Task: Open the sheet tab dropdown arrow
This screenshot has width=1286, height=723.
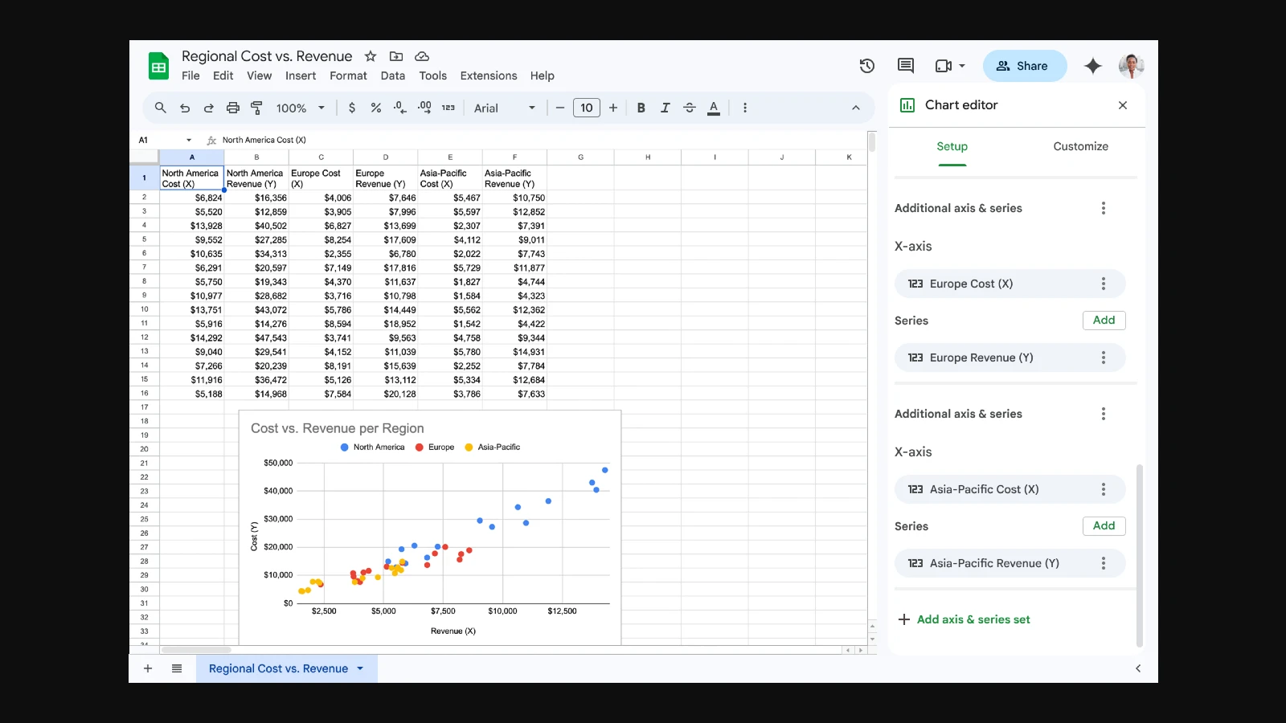Action: pyautogui.click(x=360, y=668)
